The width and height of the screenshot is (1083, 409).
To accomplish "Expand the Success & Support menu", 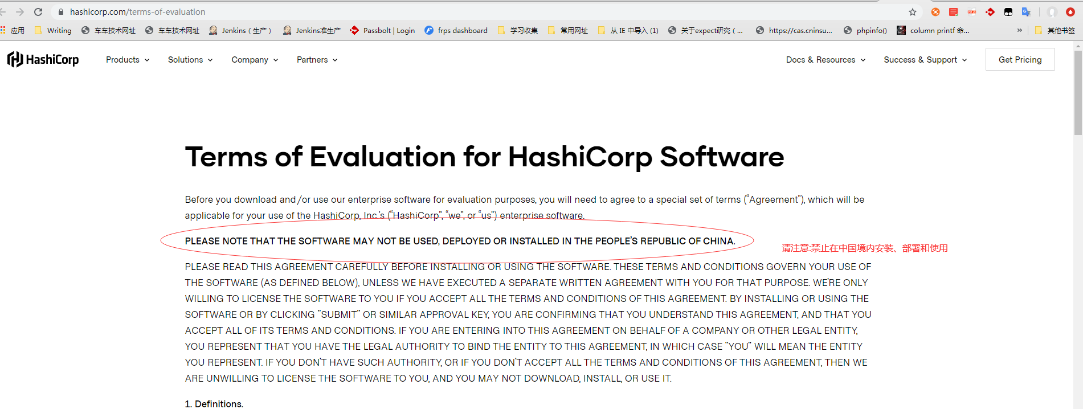I will [x=925, y=60].
